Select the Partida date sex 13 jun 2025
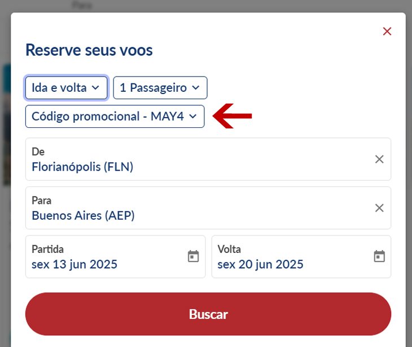The image size is (412, 347). pos(115,256)
